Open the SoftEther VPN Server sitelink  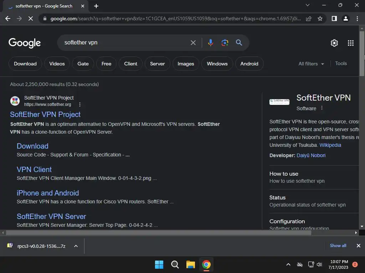[x=51, y=216]
